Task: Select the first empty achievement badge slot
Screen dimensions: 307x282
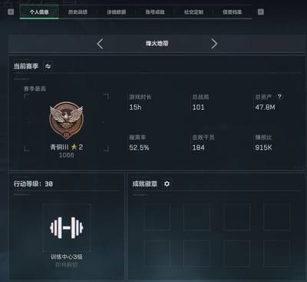Action: coord(157,217)
